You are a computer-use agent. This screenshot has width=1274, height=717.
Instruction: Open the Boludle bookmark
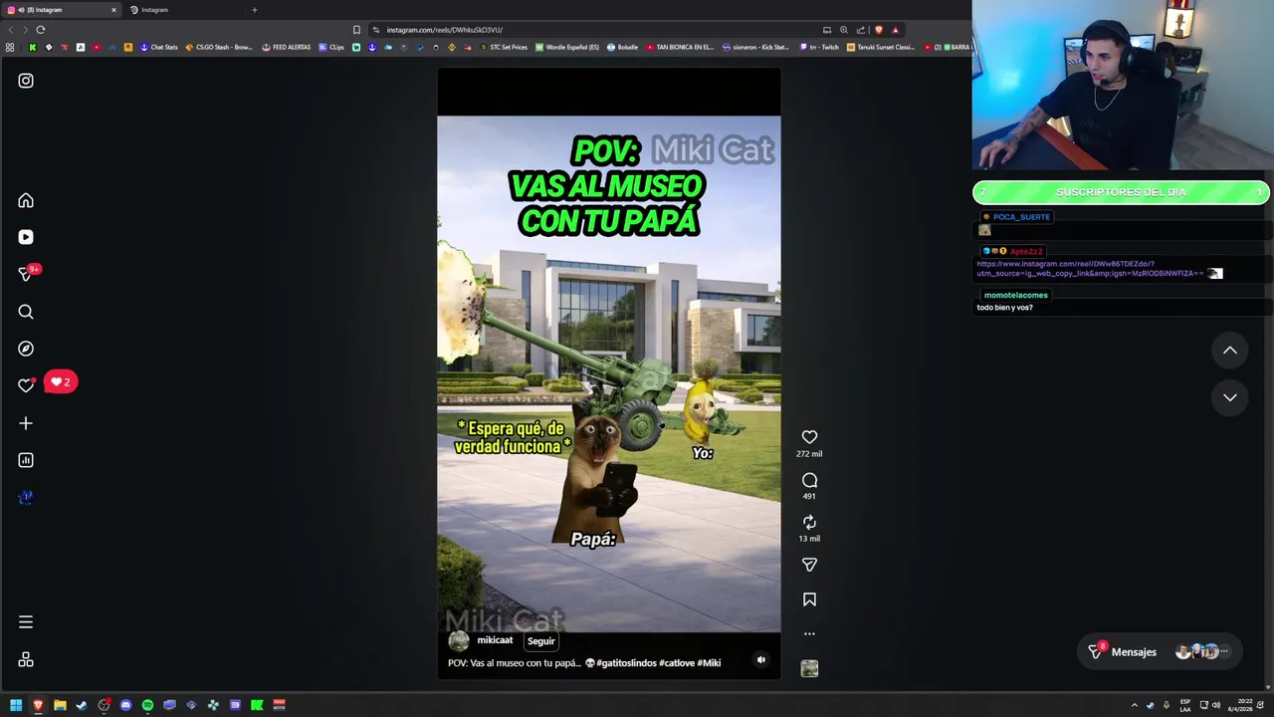click(x=622, y=47)
